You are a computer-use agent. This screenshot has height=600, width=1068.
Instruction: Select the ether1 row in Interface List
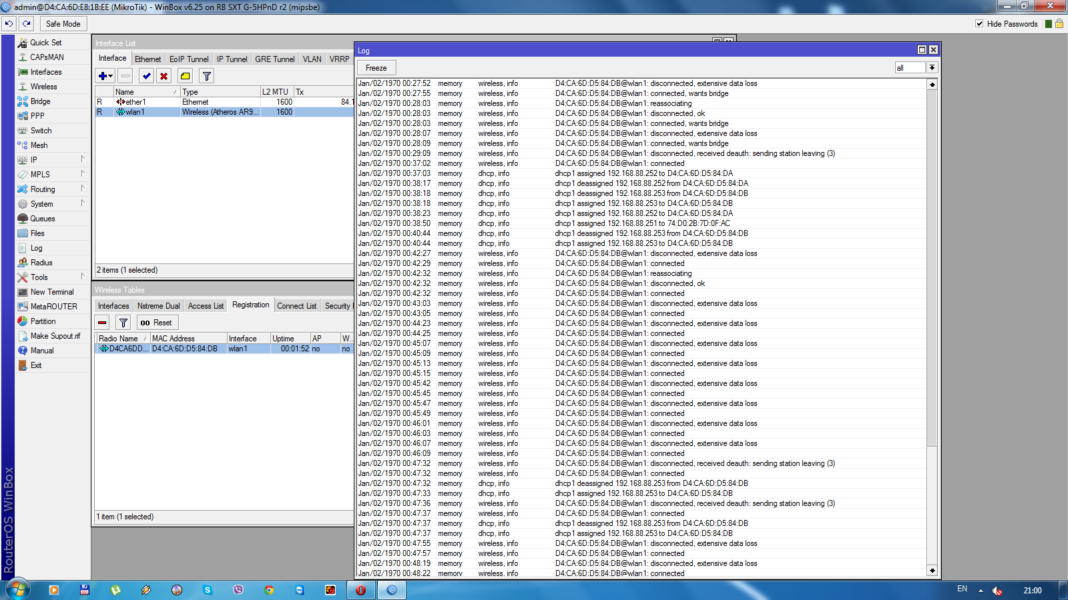pos(224,102)
